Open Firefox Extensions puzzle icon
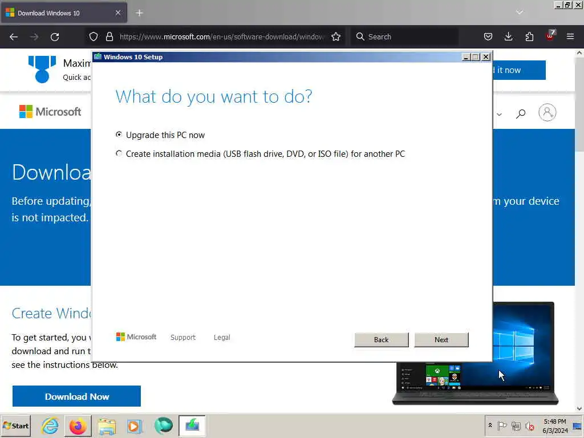The image size is (584, 438). pyautogui.click(x=529, y=36)
